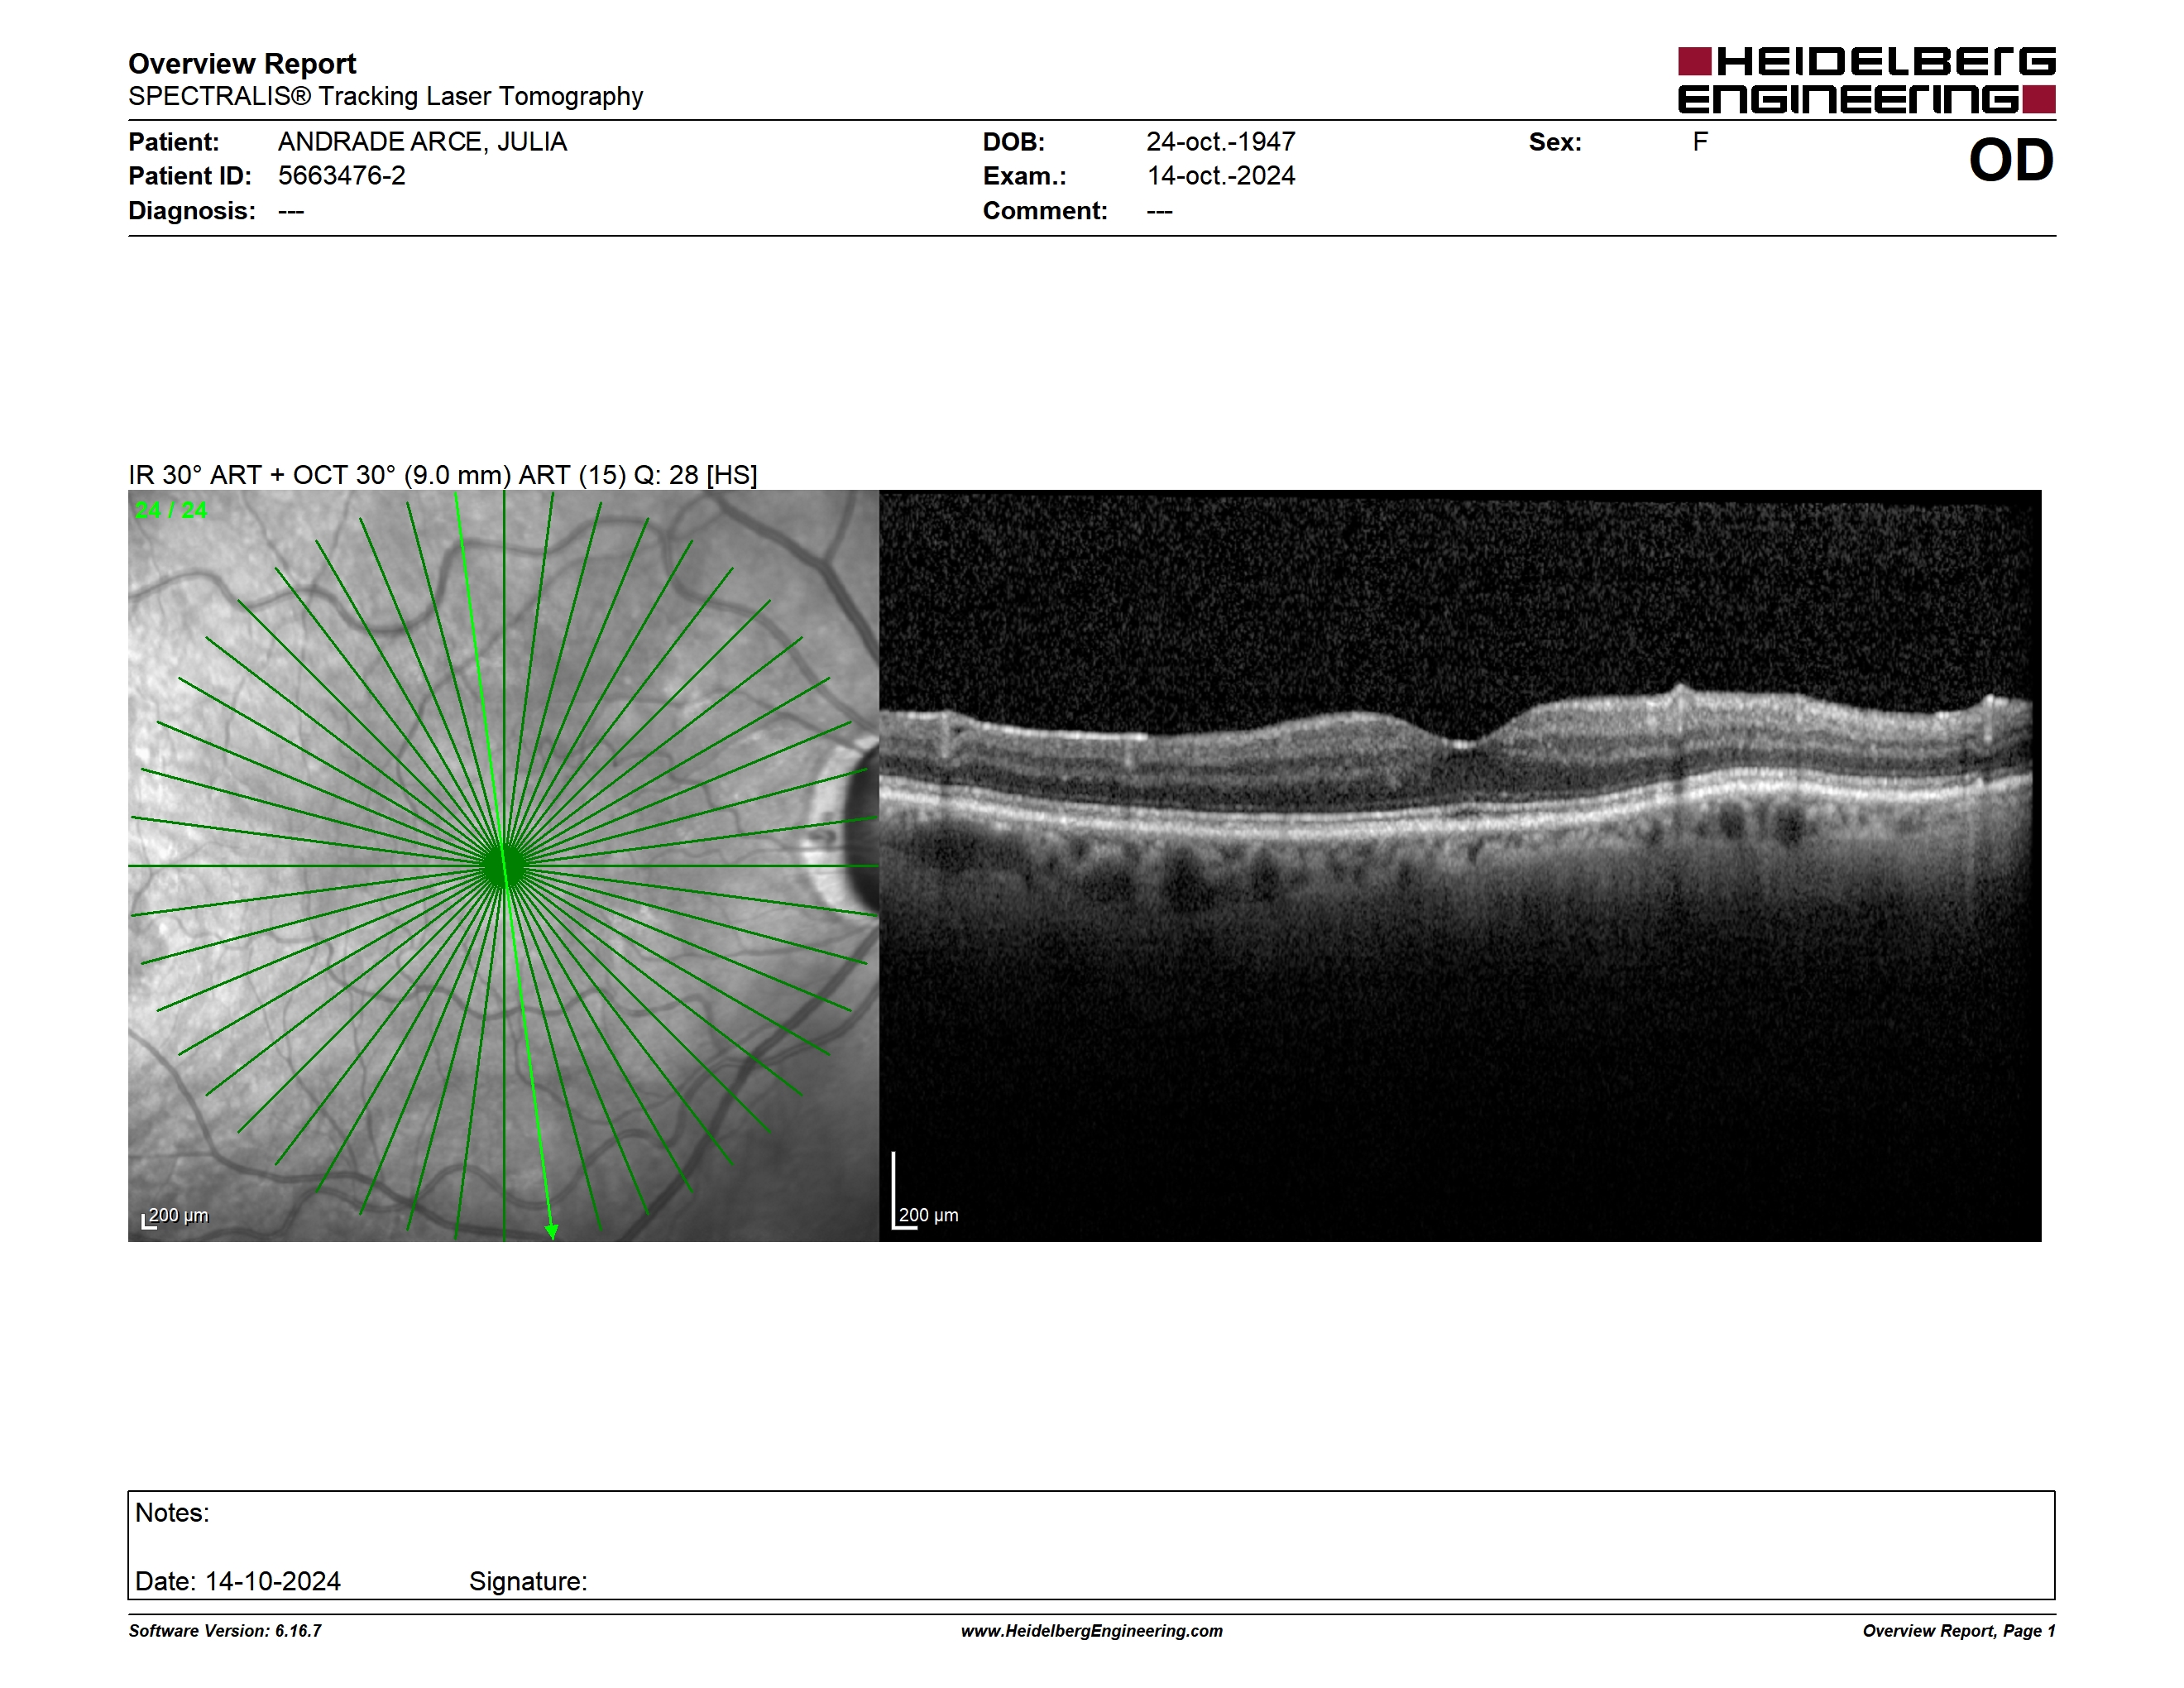Image resolution: width=2184 pixels, height=1688 pixels.
Task: Click "Software Version: 6.16.7" footer text
Action: coord(225,1631)
